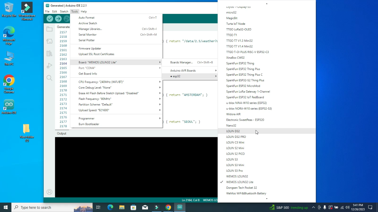Expand Erase All Flash Before Sketch Upload
The height and width of the screenshot is (212, 378).
click(x=116, y=93)
